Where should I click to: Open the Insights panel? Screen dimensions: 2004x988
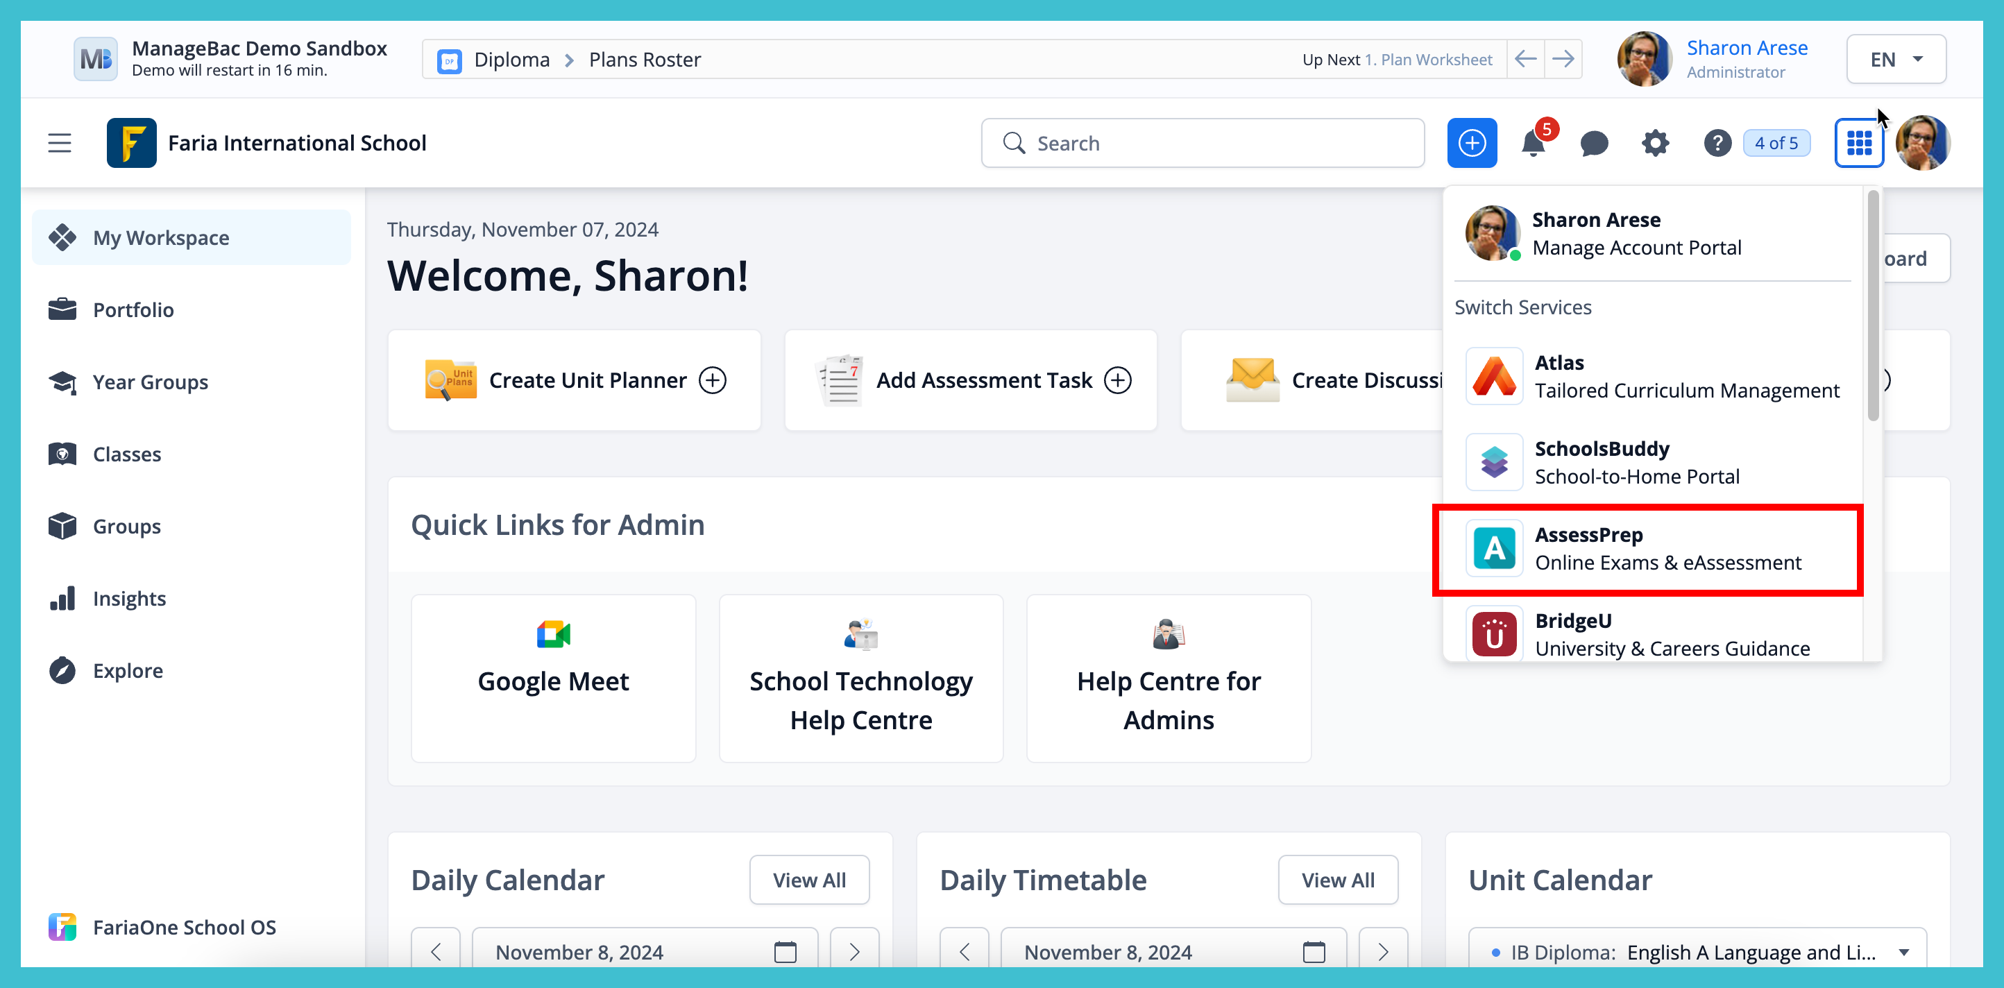coord(129,598)
